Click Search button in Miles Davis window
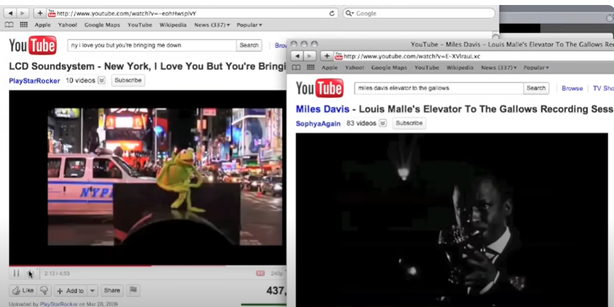 click(x=536, y=88)
